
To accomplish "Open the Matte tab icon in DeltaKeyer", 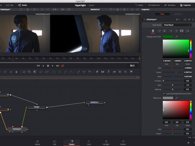I will 164,31.
